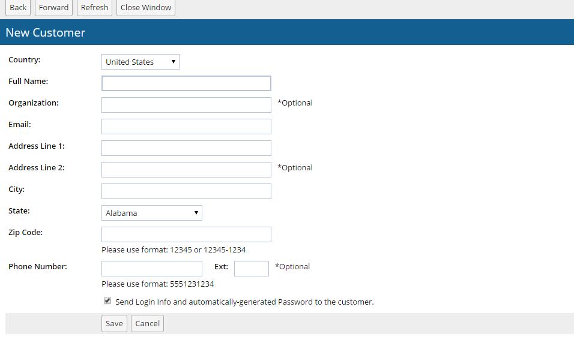Open the Country dropdown
This screenshot has height=337, width=574.
click(140, 62)
